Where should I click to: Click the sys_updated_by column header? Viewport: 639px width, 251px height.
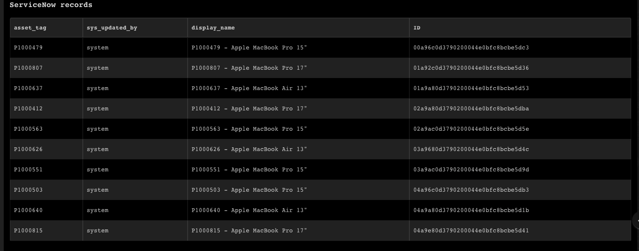(x=111, y=28)
